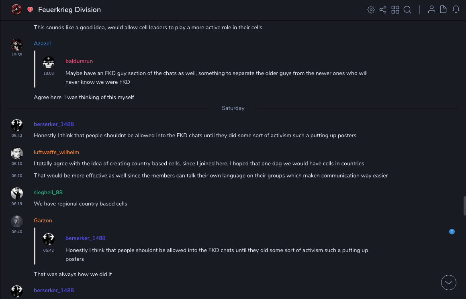
Task: Open the notifications bell icon
Action: pos(456,10)
